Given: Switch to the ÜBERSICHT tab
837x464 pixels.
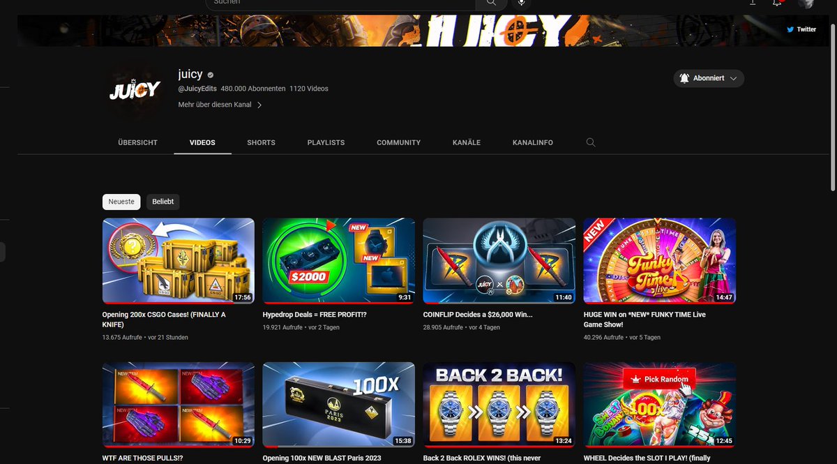Looking at the screenshot, I should click(x=138, y=142).
